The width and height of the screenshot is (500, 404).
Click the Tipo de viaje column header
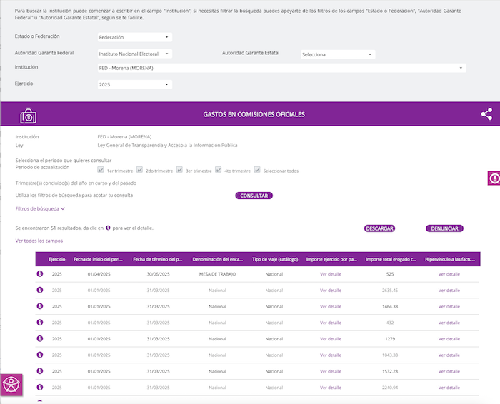click(274, 259)
